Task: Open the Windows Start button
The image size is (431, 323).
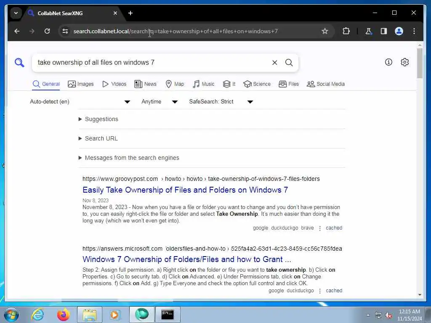Action: pos(11,315)
